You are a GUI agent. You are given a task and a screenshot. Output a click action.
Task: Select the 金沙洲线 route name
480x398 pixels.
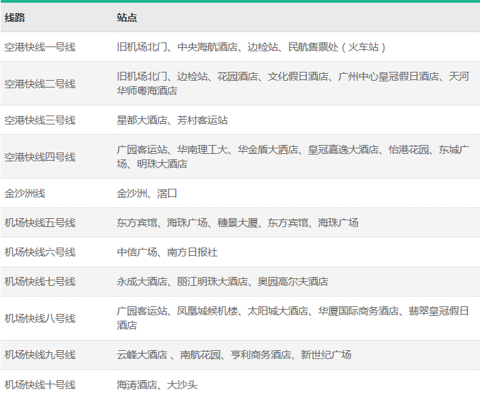[25, 194]
